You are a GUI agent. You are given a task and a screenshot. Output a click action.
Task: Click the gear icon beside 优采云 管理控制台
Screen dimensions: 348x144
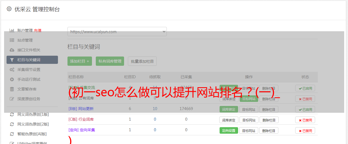[x=9, y=9]
